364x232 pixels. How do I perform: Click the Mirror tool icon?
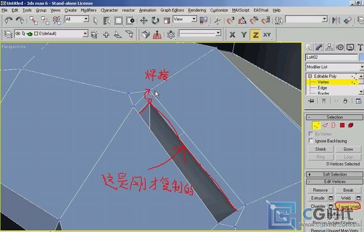pos(336,20)
